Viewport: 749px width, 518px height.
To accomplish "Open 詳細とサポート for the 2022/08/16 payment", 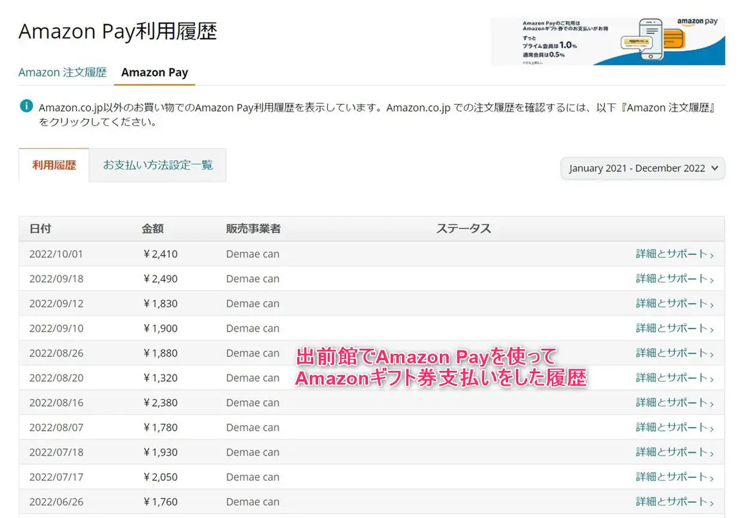I will (x=675, y=403).
